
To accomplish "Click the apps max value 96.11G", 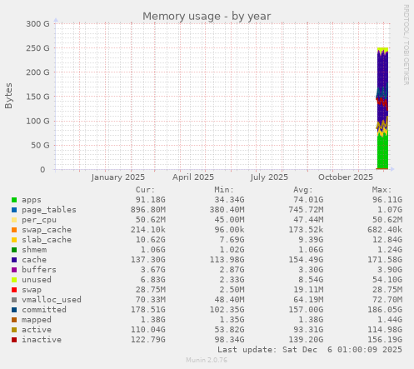I will click(x=387, y=200).
